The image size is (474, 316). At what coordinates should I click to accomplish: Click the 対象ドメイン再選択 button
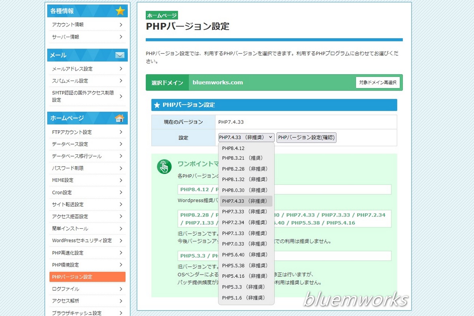(378, 83)
